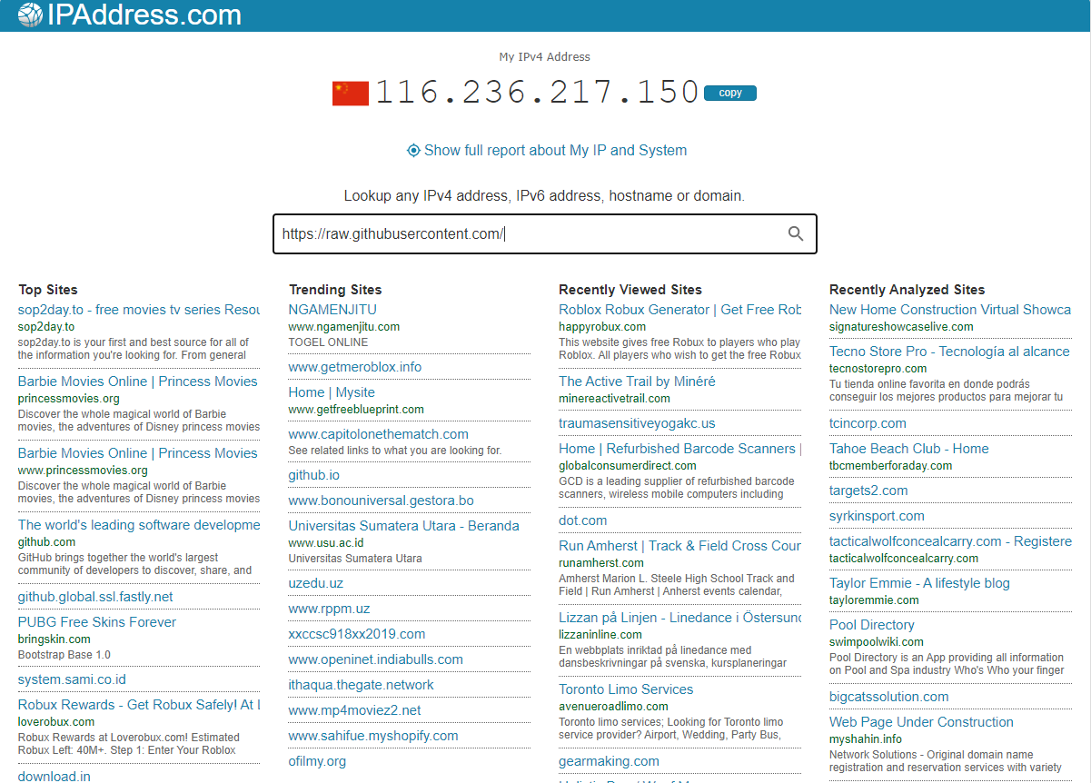Open Run Amherst Track & Field link

pos(679,546)
